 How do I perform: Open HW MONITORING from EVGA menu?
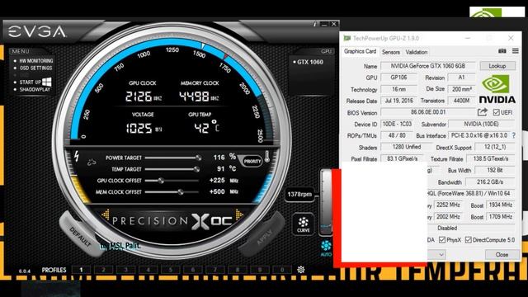[x=36, y=61]
